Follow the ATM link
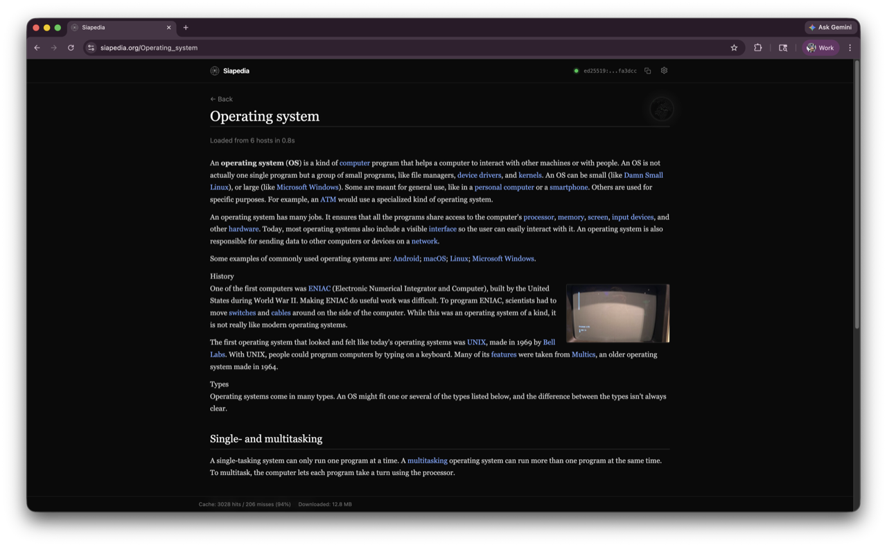Viewport: 887px width, 547px height. (328, 199)
